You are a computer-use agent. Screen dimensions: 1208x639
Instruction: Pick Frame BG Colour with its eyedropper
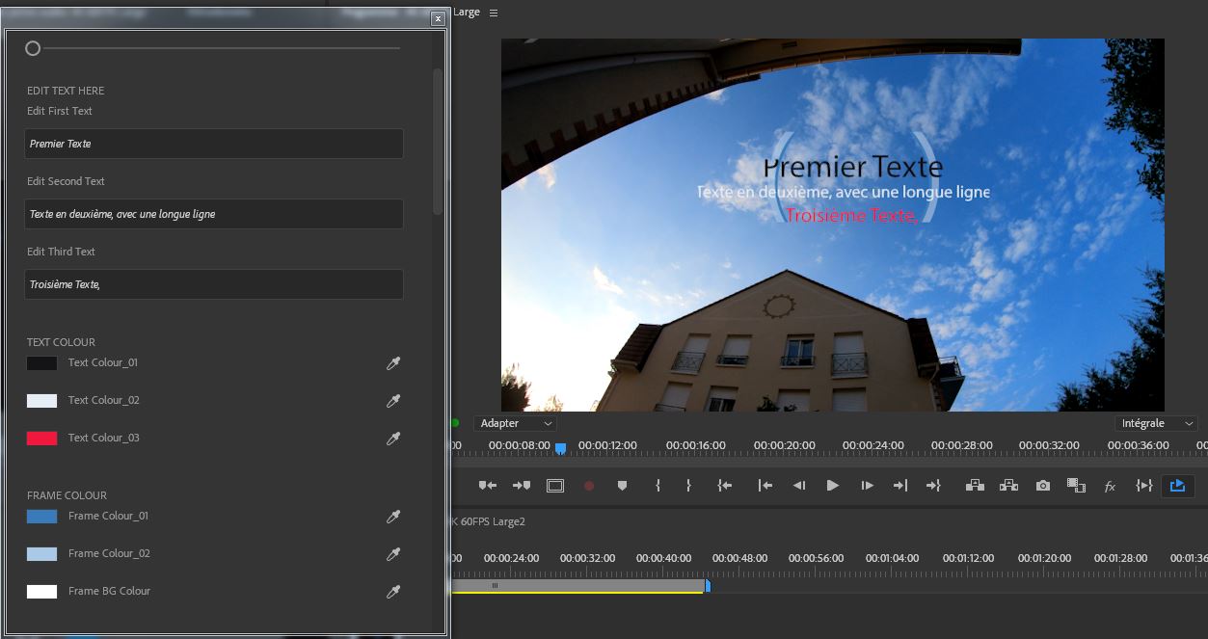393,592
